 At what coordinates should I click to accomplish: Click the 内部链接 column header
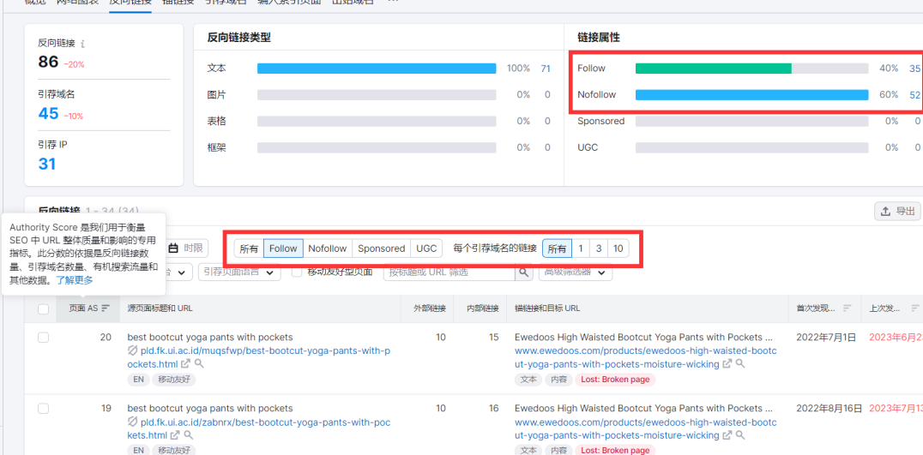[x=483, y=308]
